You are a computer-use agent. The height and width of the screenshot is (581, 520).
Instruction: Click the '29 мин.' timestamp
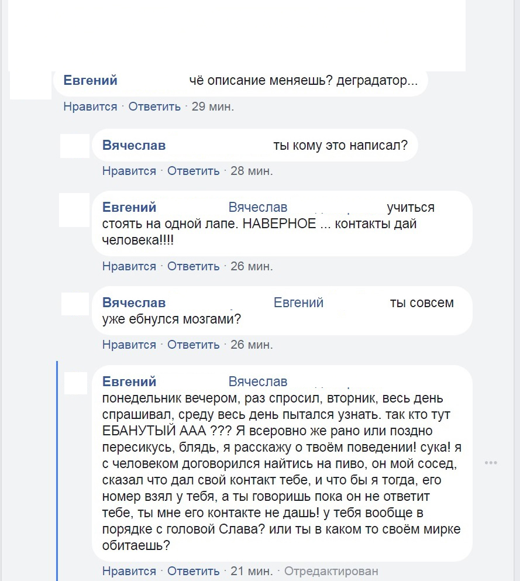[x=213, y=106]
